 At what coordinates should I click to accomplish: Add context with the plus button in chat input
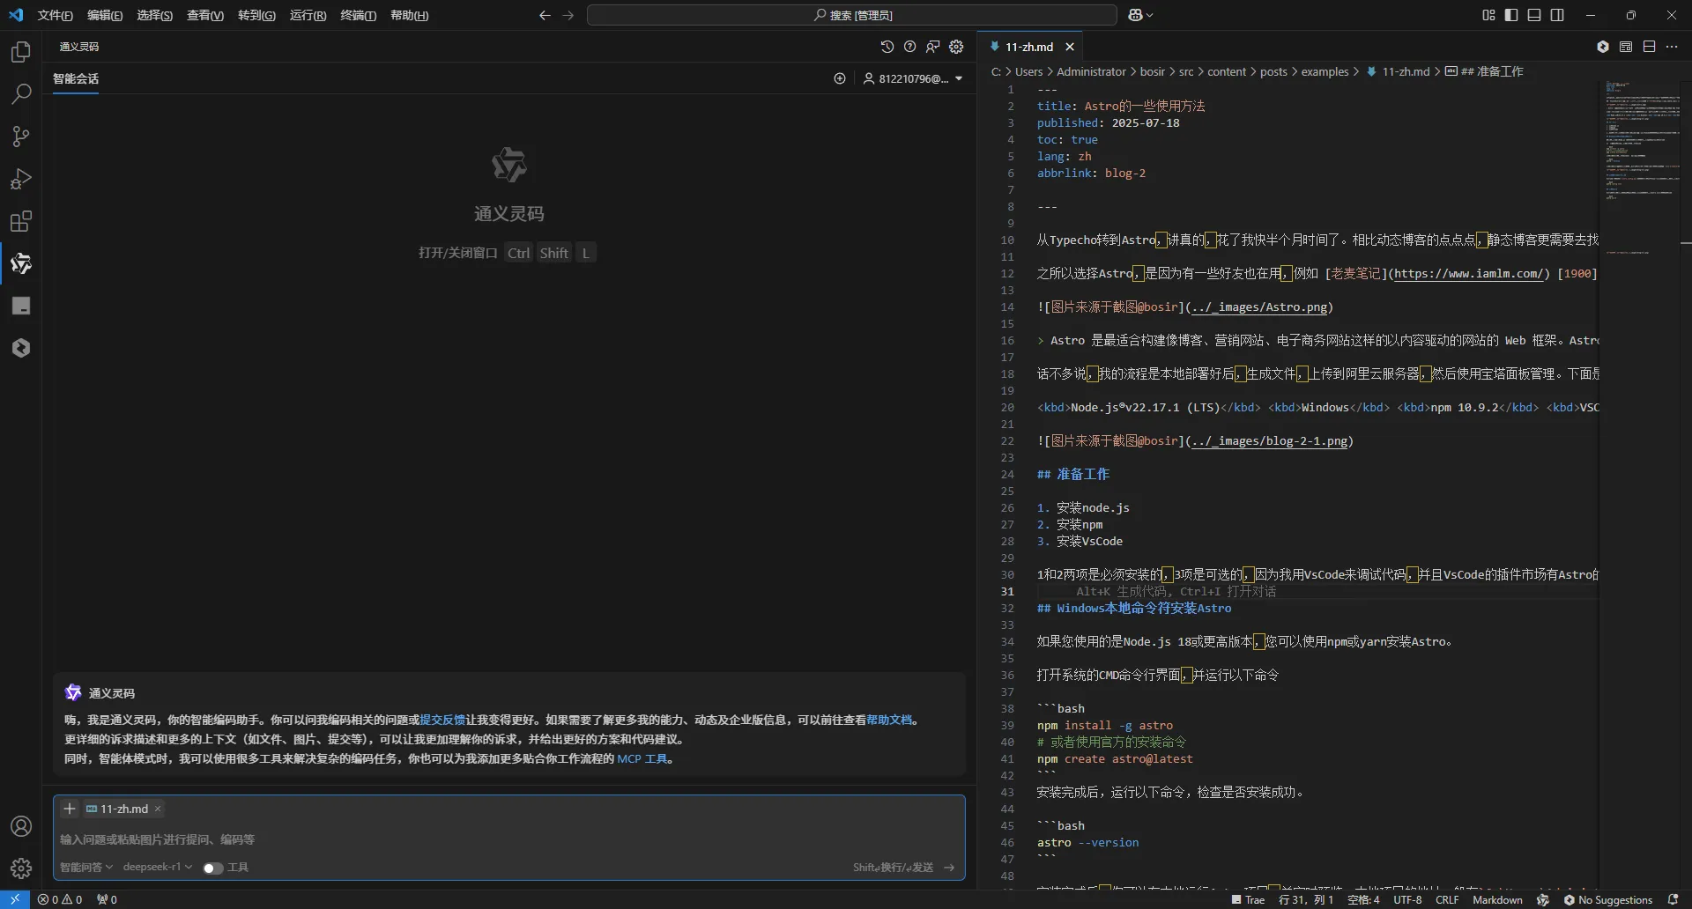pyautogui.click(x=70, y=809)
